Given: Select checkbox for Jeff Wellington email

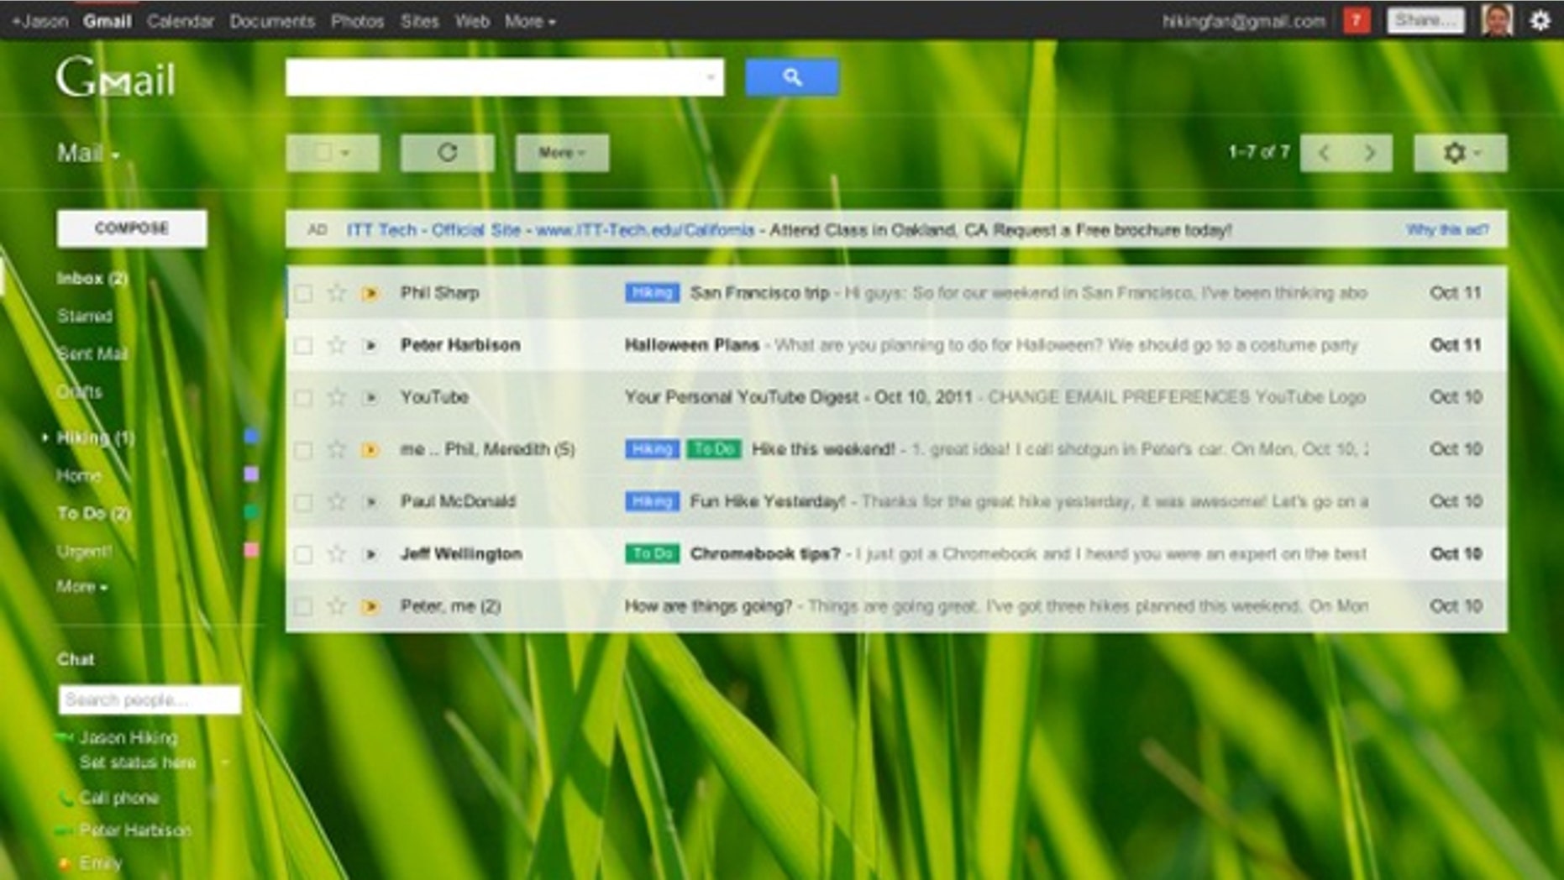Looking at the screenshot, I should pos(303,554).
